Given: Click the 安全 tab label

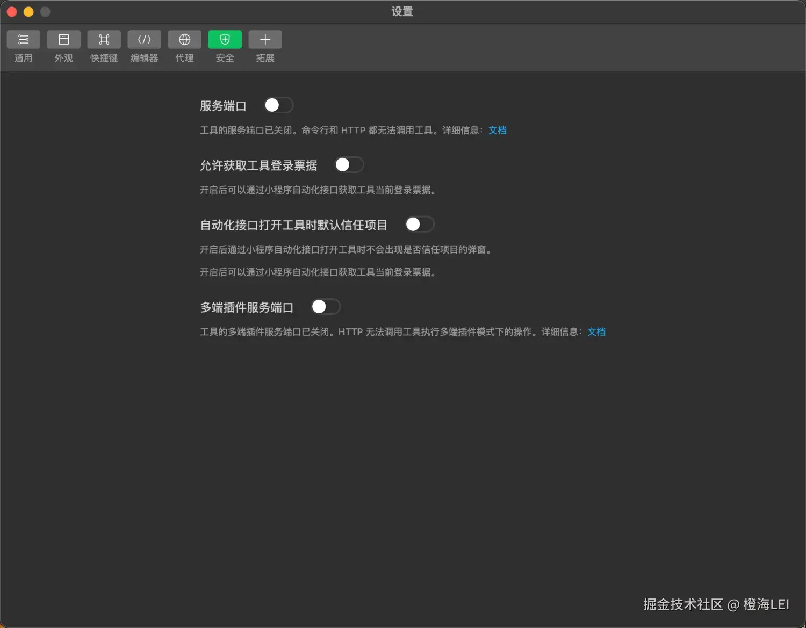Looking at the screenshot, I should coord(225,58).
